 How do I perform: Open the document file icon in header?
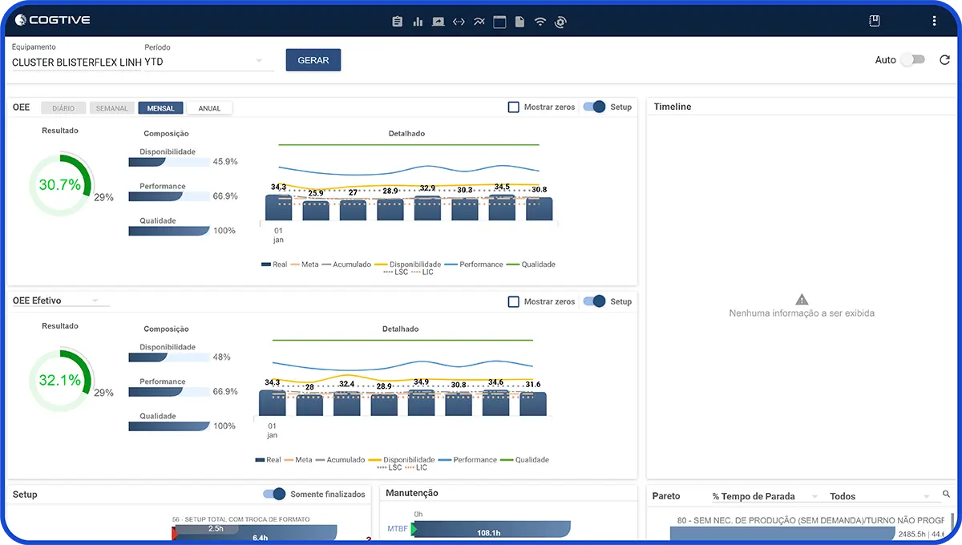point(519,22)
